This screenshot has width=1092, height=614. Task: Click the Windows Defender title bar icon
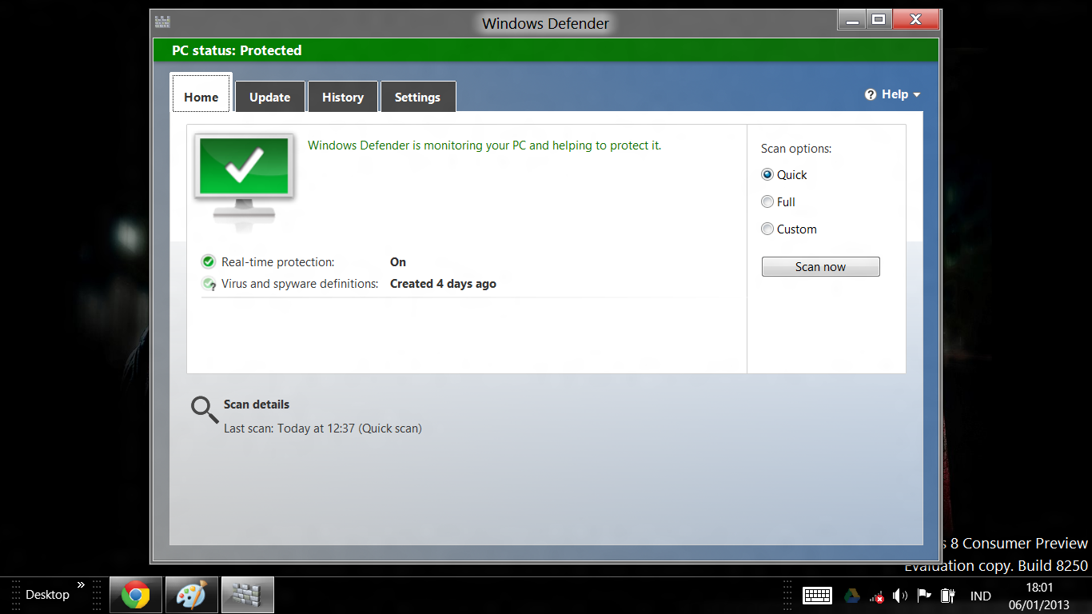tap(162, 22)
